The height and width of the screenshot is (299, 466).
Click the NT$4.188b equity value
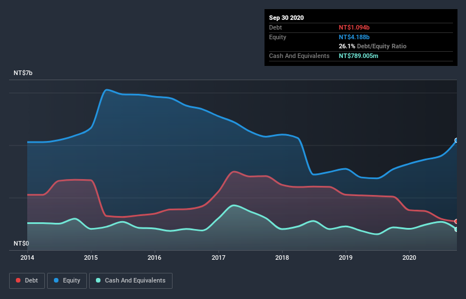[354, 37]
